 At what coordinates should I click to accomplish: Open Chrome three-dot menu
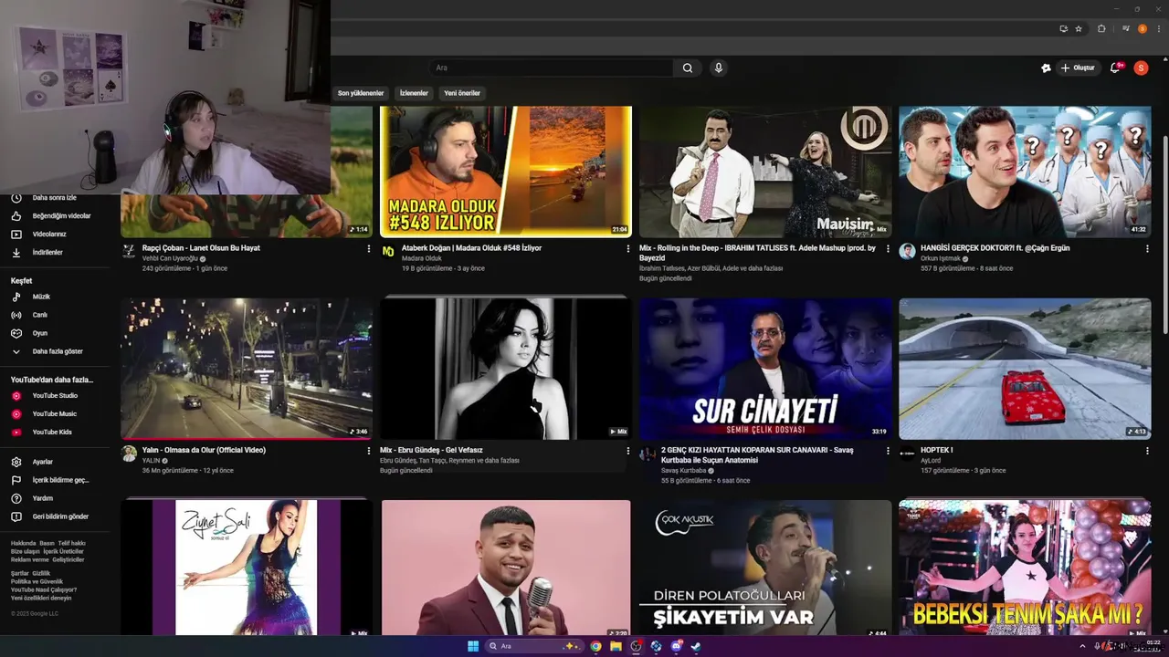click(1157, 28)
